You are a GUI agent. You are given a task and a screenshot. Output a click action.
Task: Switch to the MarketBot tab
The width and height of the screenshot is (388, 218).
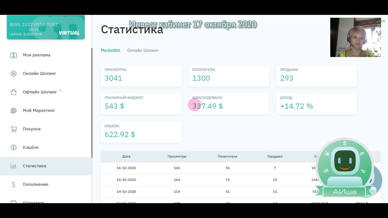tap(110, 51)
